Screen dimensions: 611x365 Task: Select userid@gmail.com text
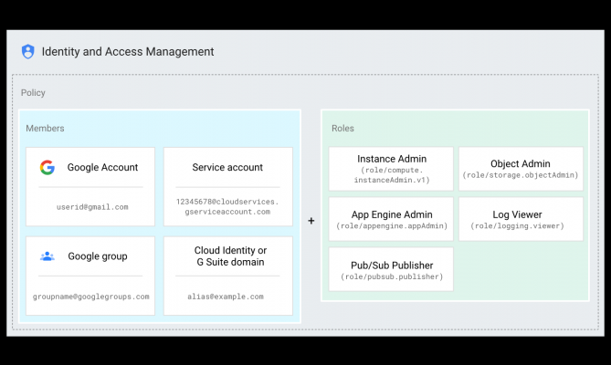pos(92,207)
